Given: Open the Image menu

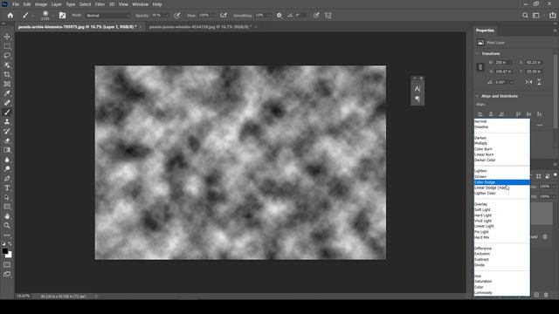Looking at the screenshot, I should tap(41, 4).
